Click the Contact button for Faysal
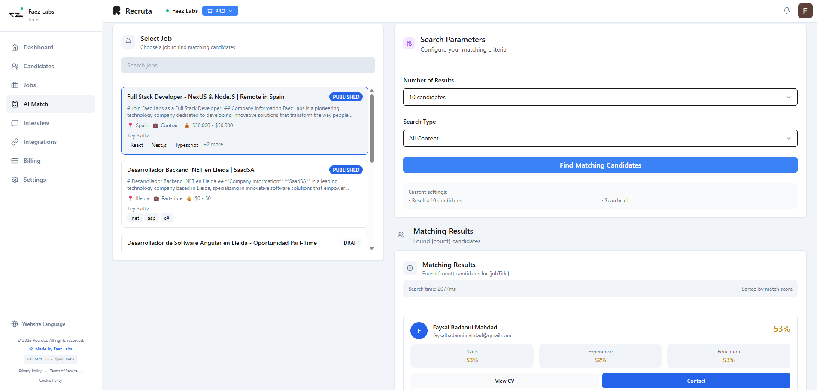817x390 pixels. pyautogui.click(x=696, y=381)
